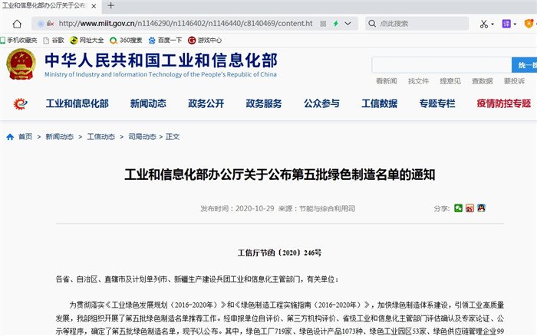Expand the scissors tool dropdown arrow
The height and width of the screenshot is (336, 537).
(x=493, y=24)
